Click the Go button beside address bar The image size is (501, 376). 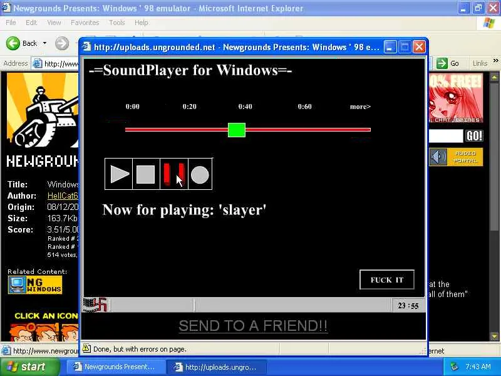click(448, 63)
